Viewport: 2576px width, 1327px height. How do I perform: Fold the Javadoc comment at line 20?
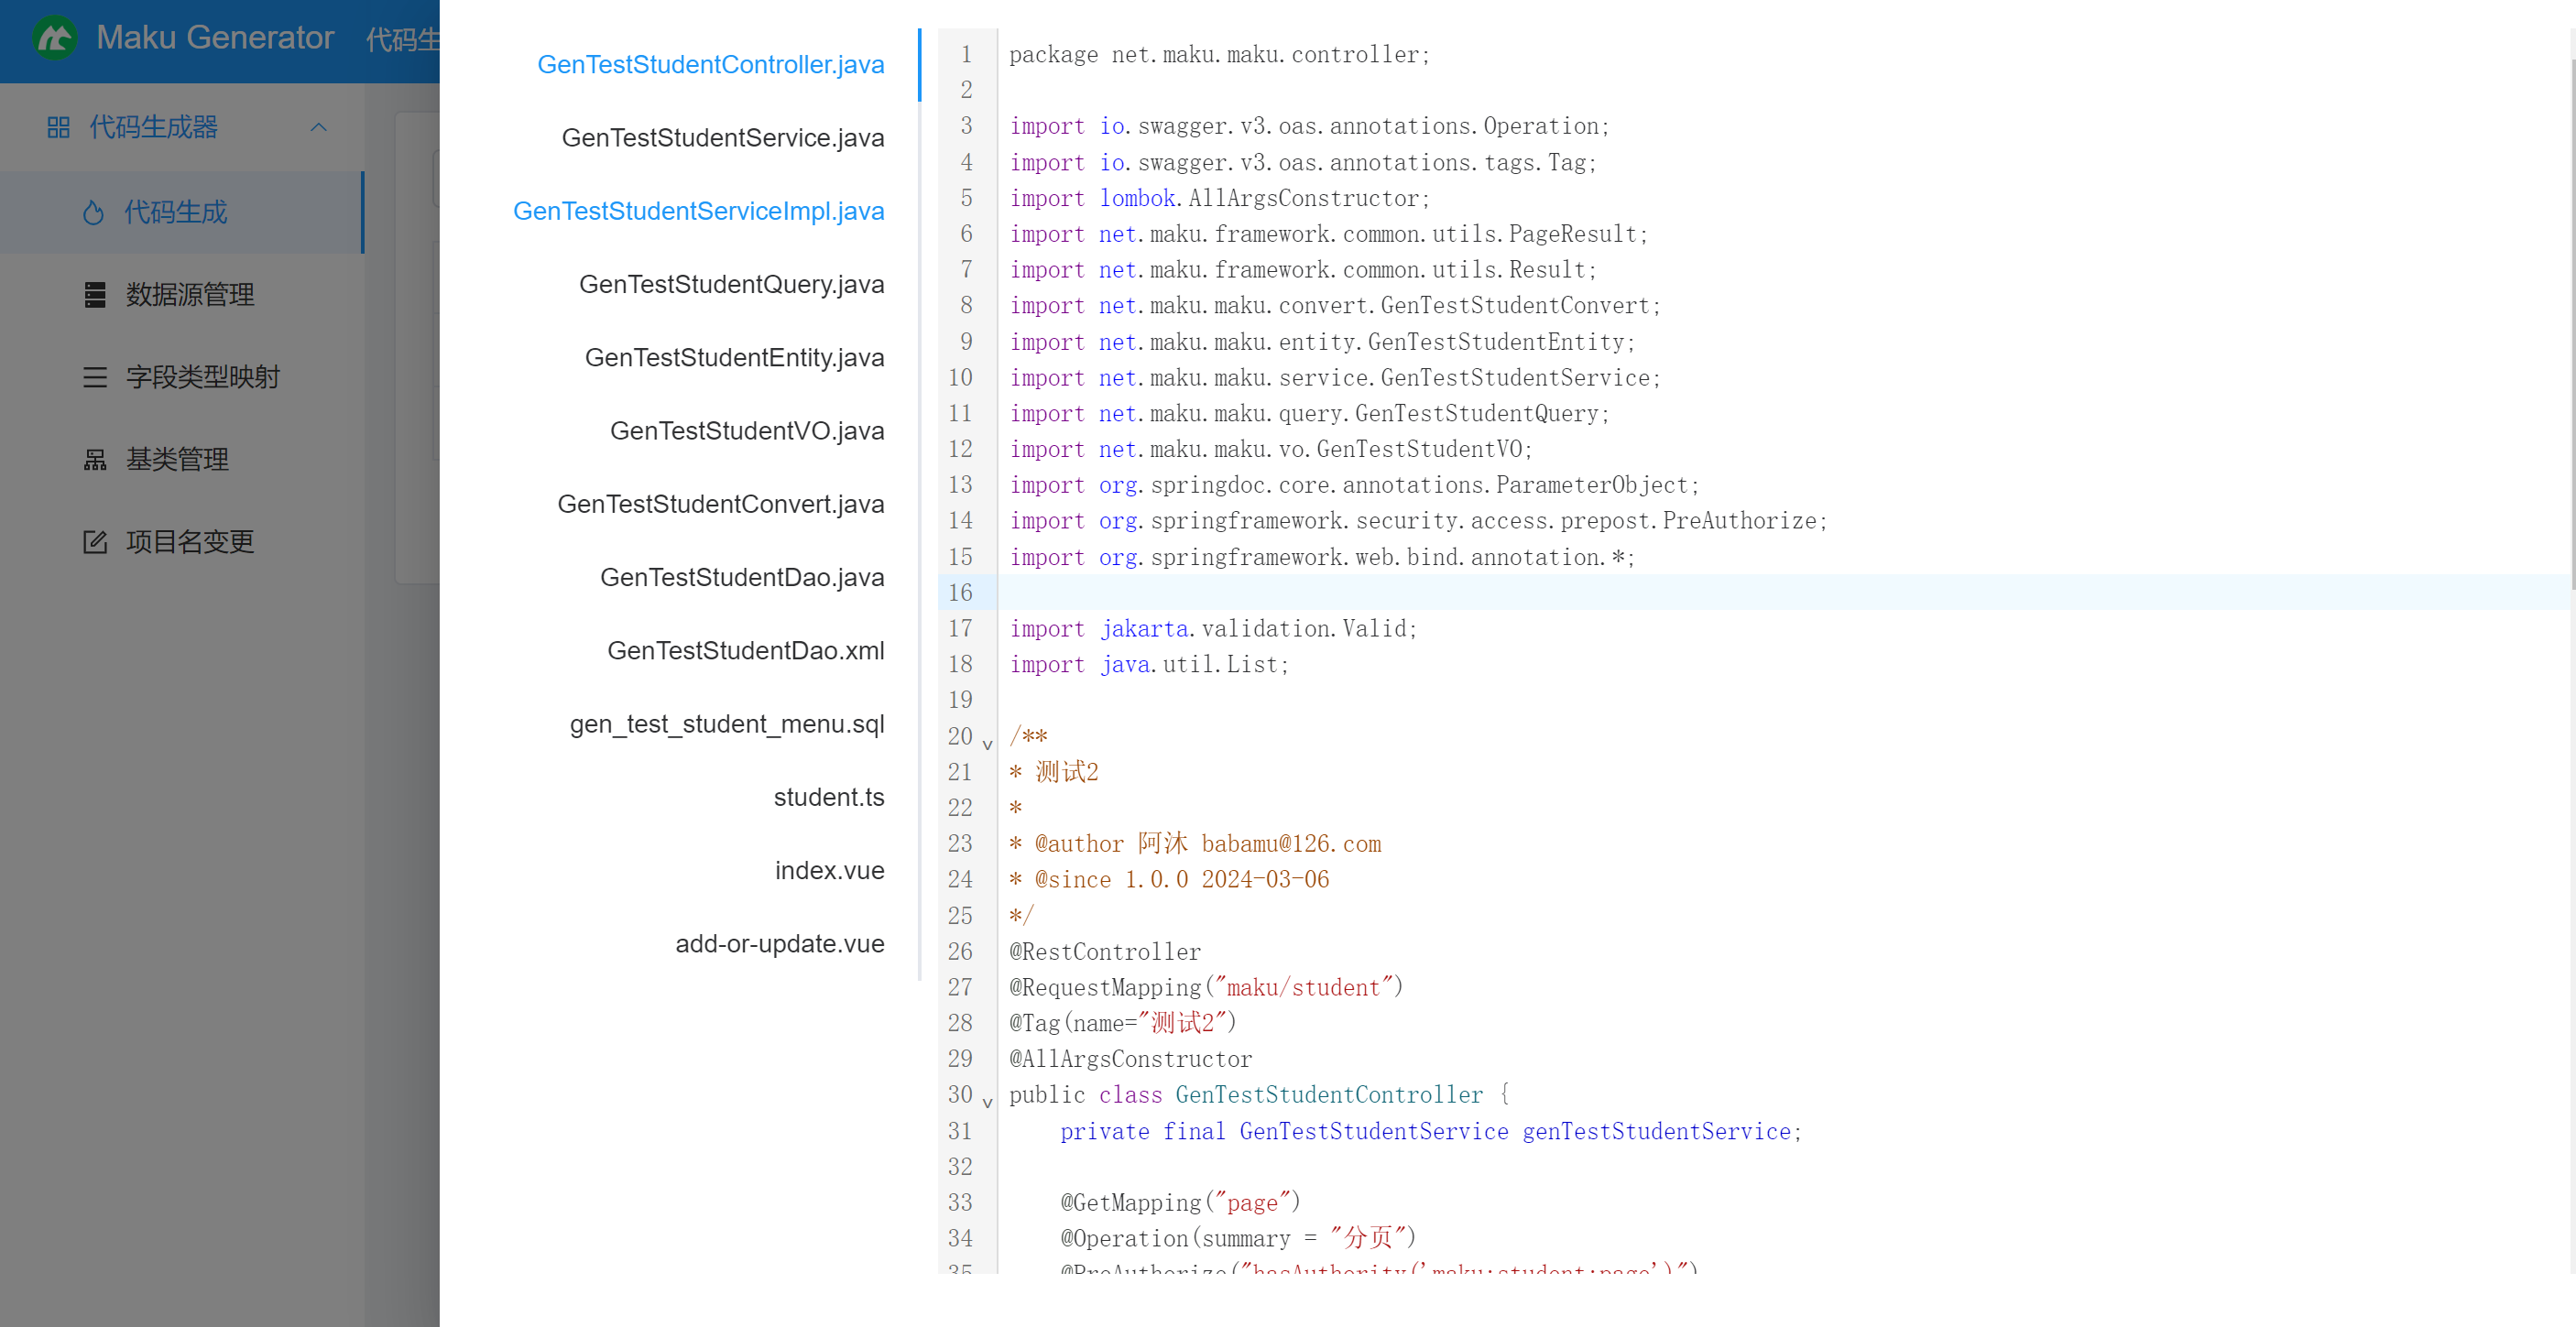[987, 744]
